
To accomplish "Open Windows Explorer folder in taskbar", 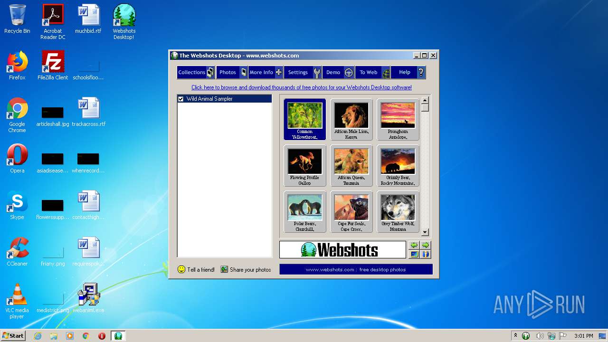I will (54, 336).
